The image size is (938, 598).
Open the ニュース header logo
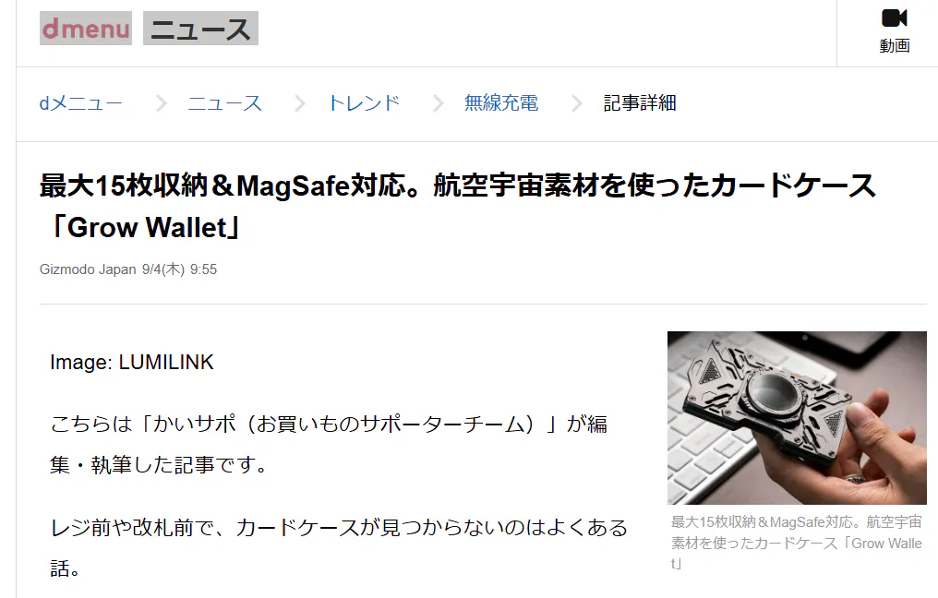pos(200,28)
